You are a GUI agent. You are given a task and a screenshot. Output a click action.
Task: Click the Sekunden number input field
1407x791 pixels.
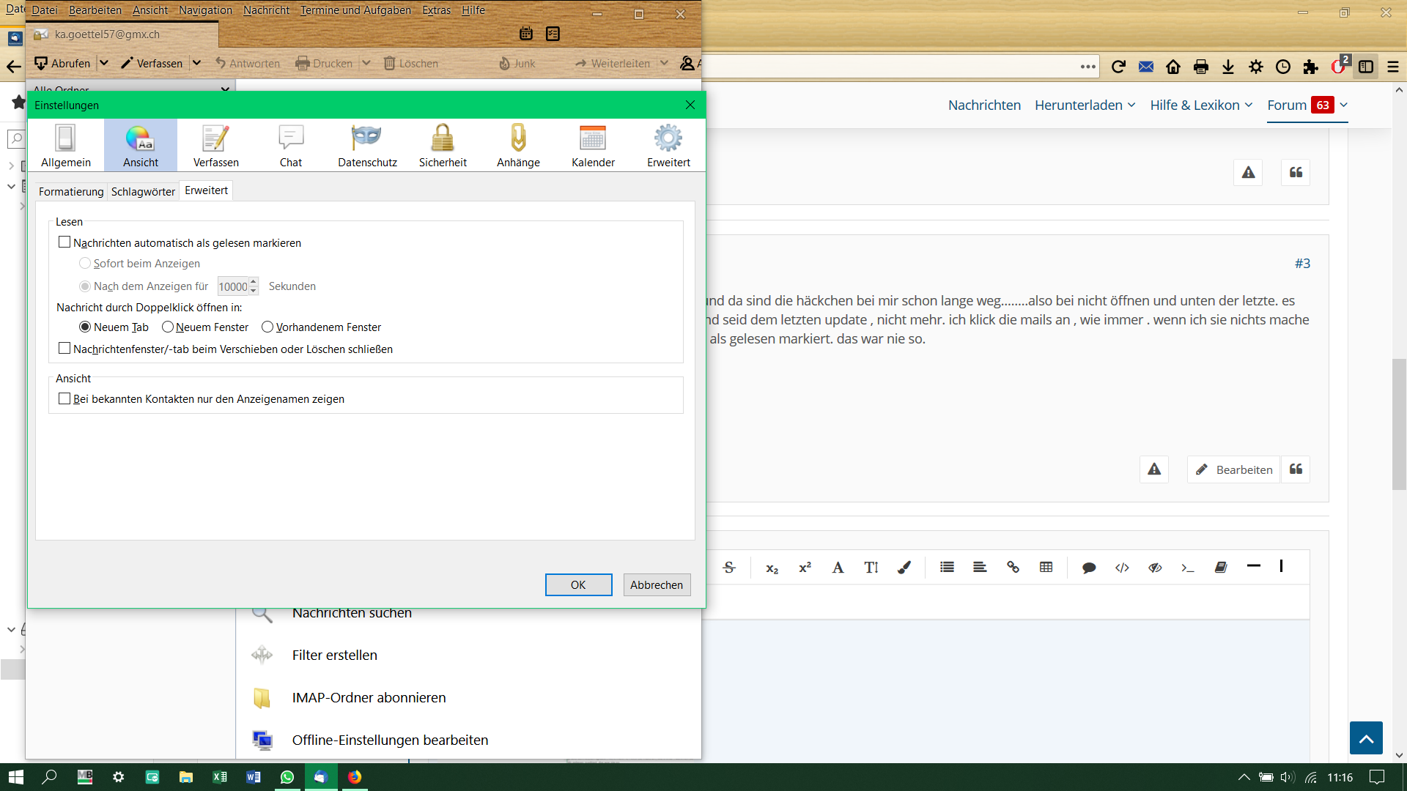coord(233,287)
